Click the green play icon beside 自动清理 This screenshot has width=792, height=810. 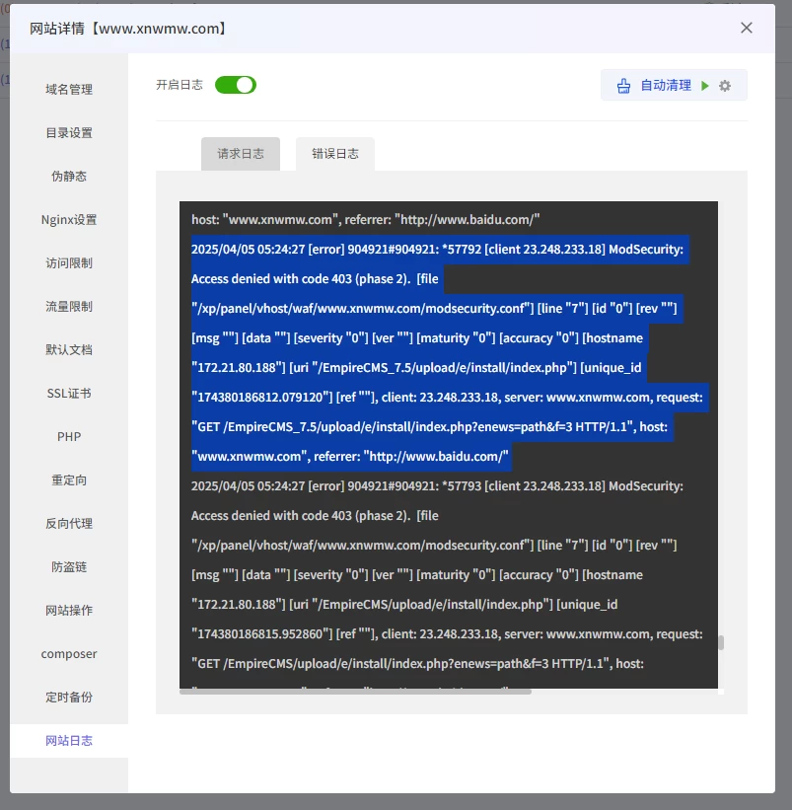pyautogui.click(x=705, y=86)
